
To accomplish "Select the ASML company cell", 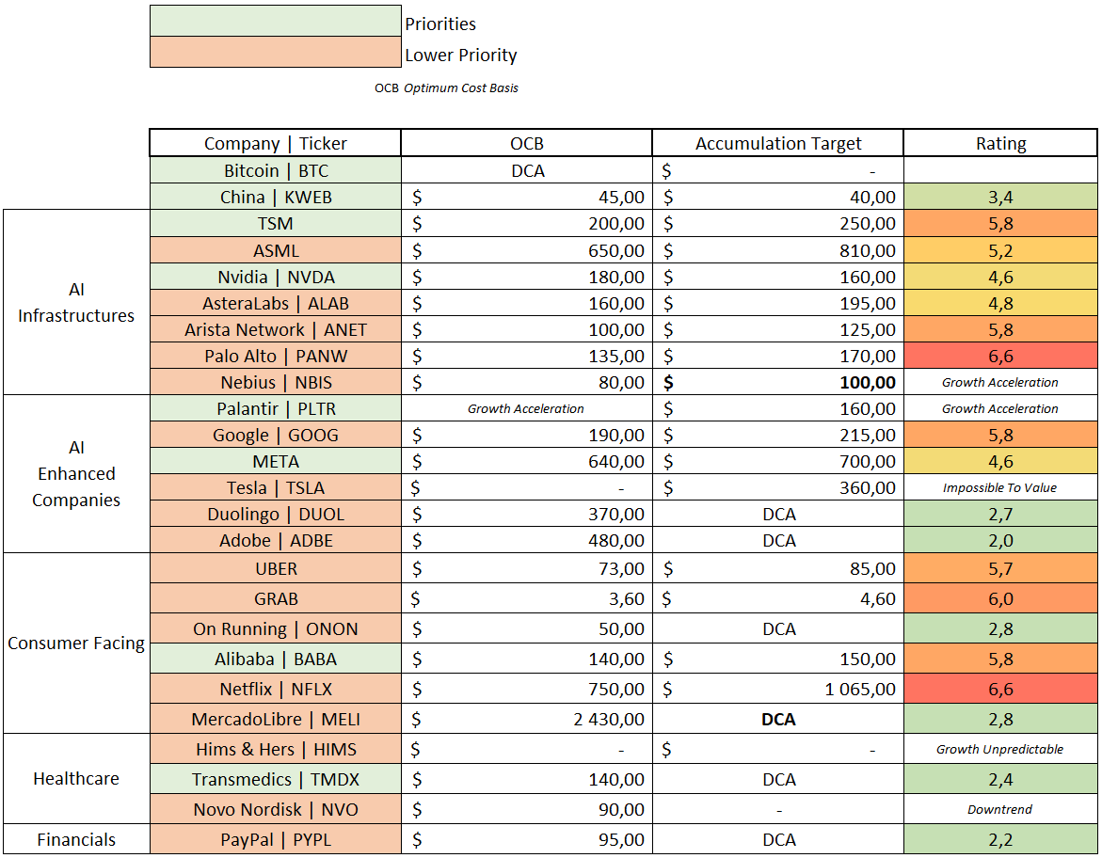I will pyautogui.click(x=276, y=250).
